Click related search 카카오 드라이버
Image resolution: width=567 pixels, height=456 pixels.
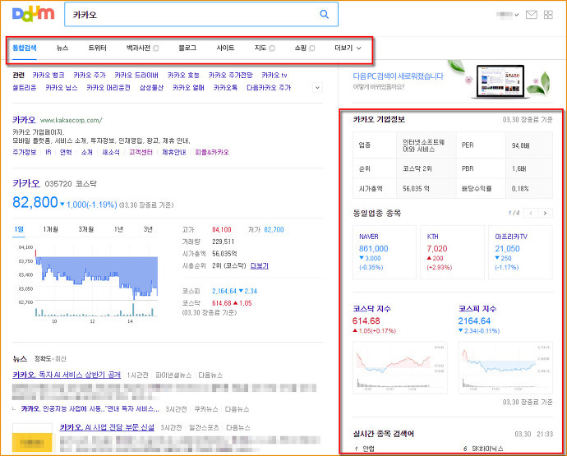[136, 76]
